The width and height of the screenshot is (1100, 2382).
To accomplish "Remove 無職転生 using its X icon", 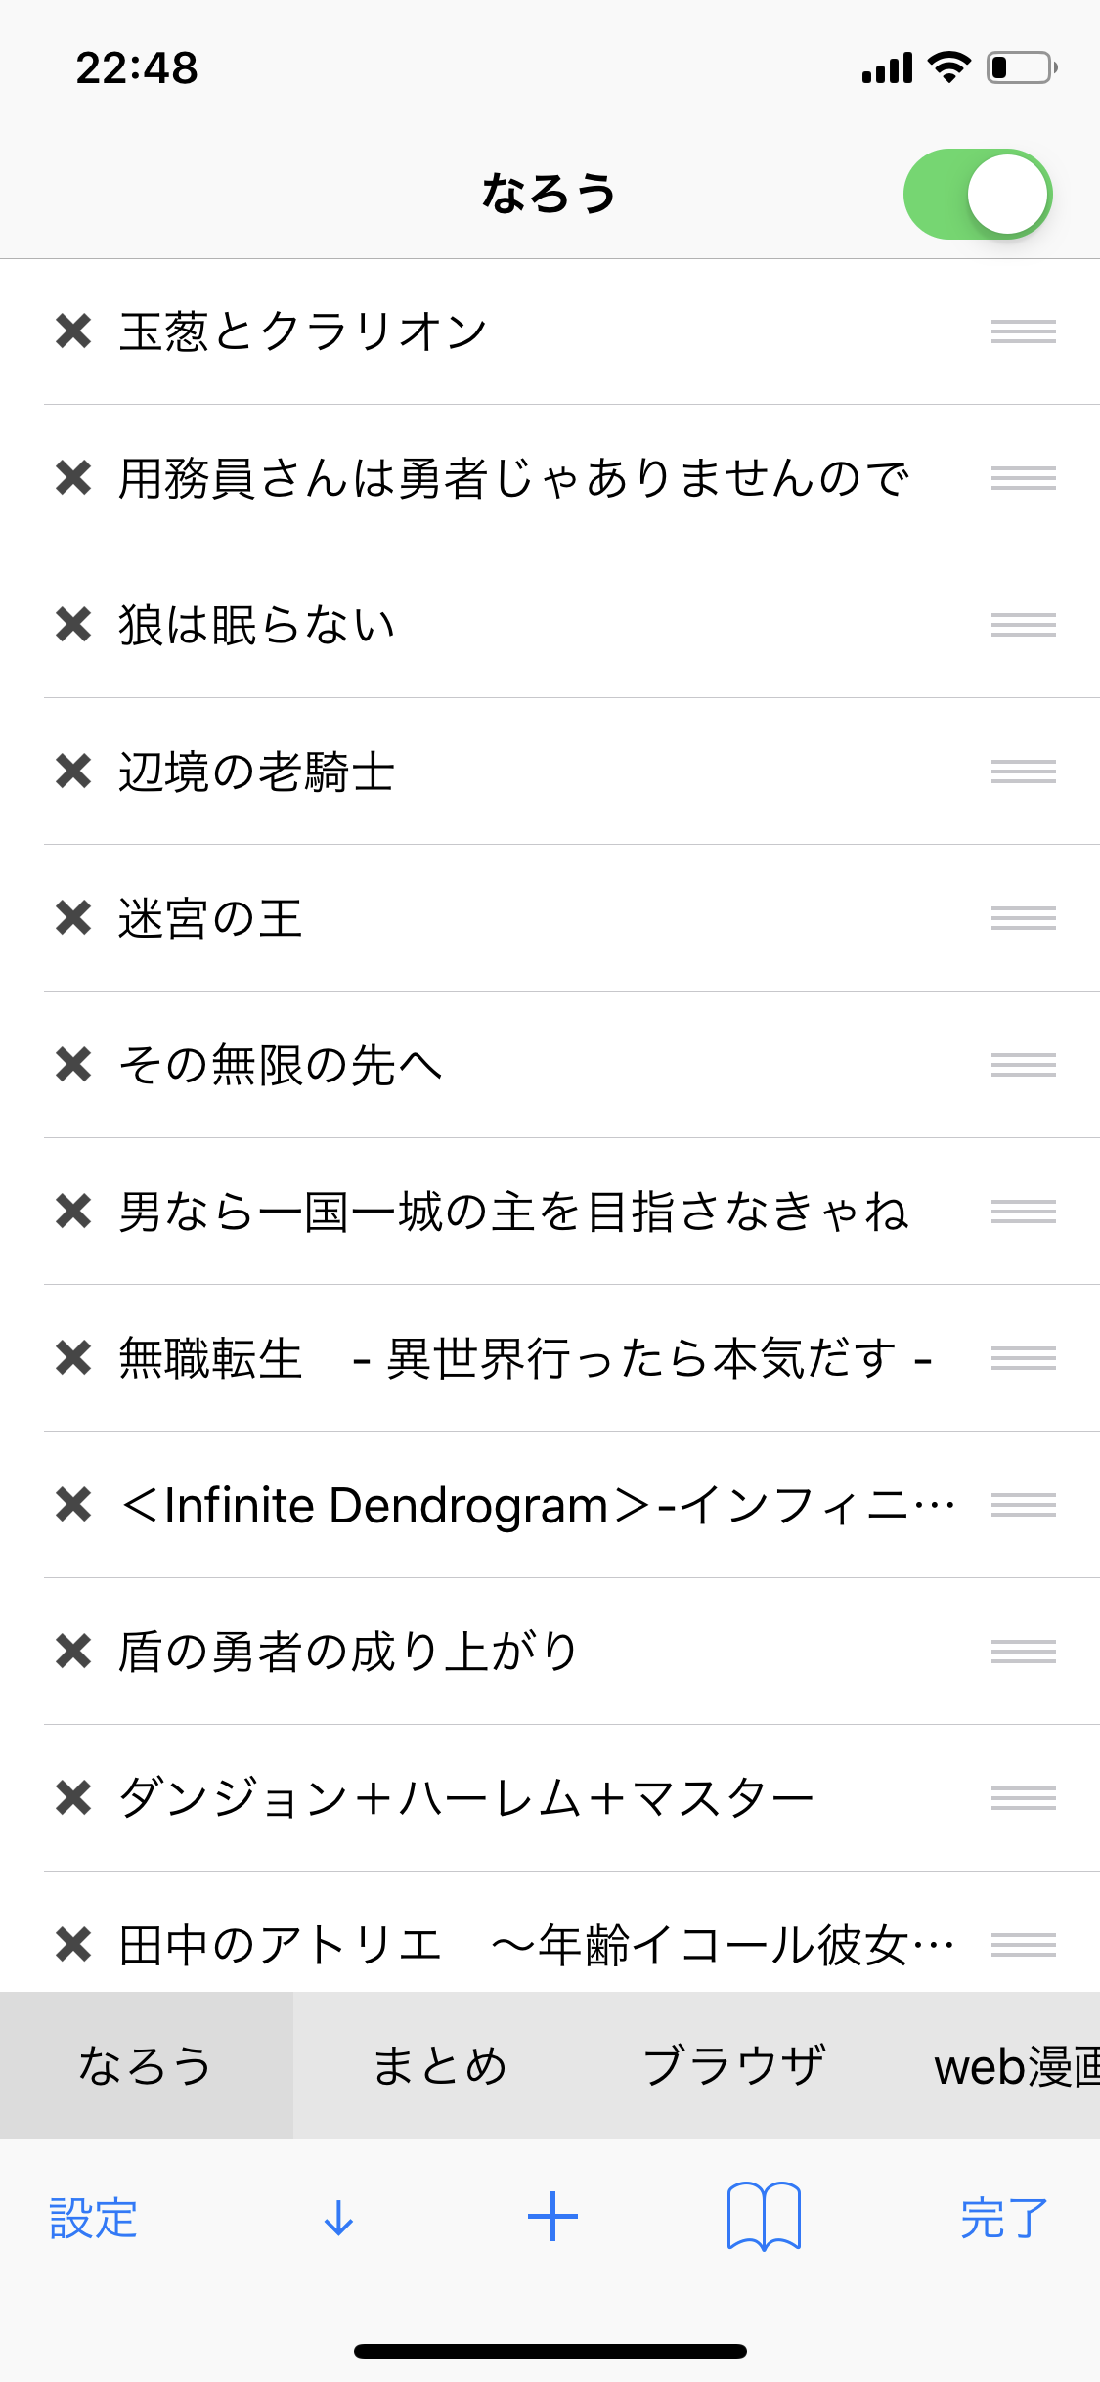I will pyautogui.click(x=73, y=1358).
